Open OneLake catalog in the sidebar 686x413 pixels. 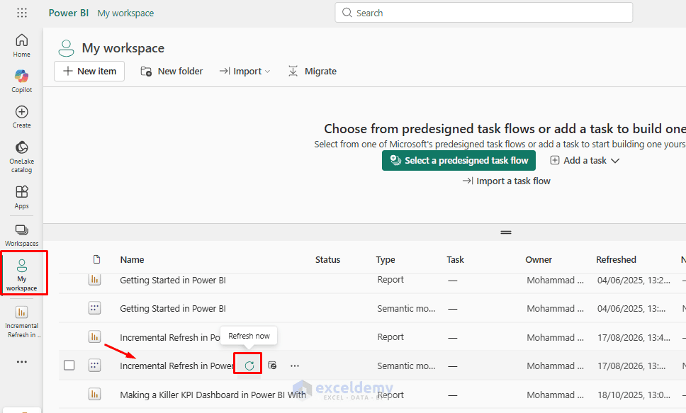pyautogui.click(x=21, y=157)
